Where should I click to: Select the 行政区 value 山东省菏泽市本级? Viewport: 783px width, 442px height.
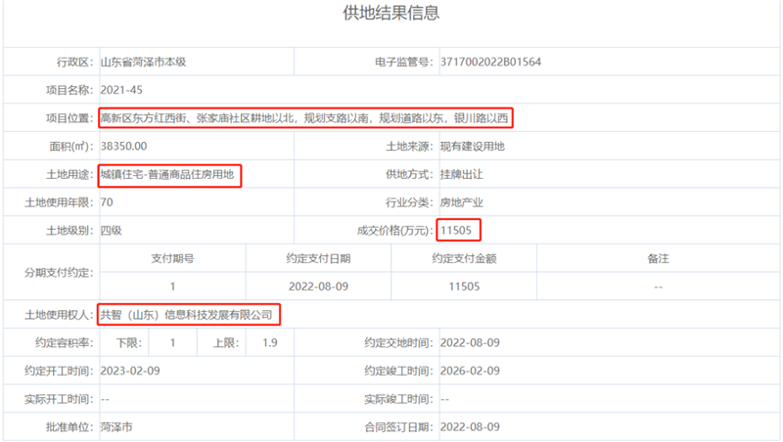point(143,62)
